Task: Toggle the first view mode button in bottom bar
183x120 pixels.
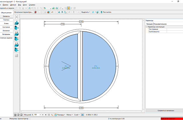Action: pyautogui.click(x=15, y=115)
